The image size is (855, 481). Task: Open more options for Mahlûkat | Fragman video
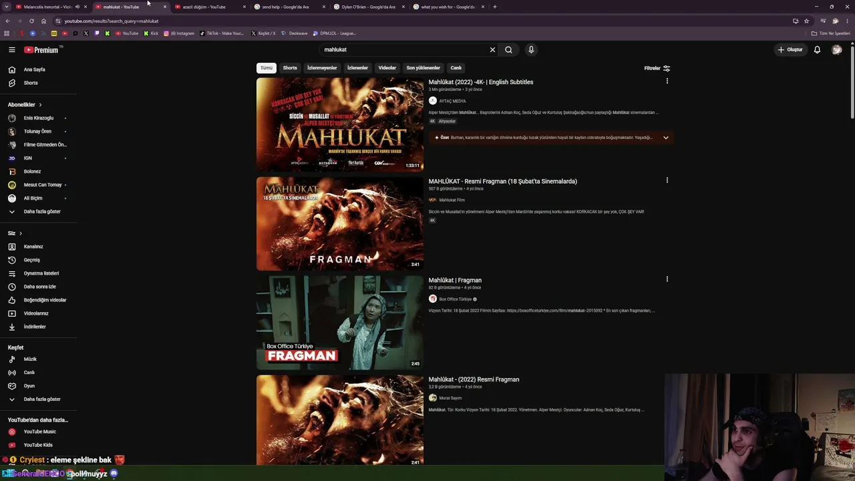coord(667,279)
